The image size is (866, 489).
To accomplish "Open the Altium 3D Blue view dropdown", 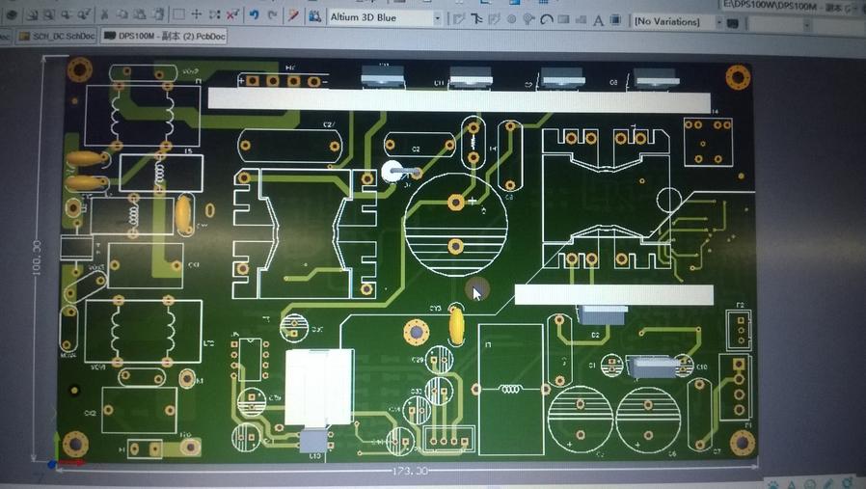I will pos(437,18).
